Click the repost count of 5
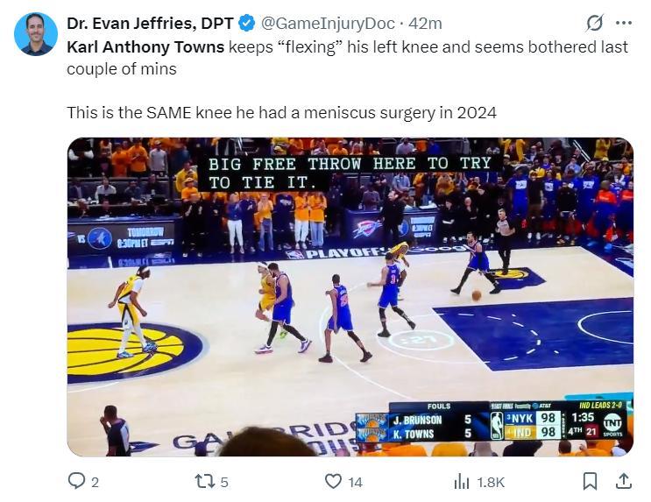The width and height of the screenshot is (651, 502). 225,482
